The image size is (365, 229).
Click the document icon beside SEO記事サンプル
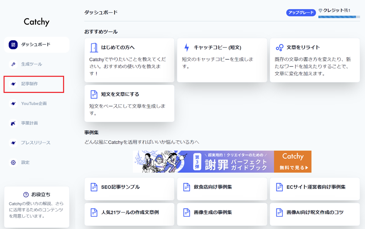pos(94,187)
